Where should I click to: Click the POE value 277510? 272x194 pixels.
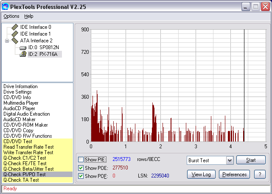point(120,168)
